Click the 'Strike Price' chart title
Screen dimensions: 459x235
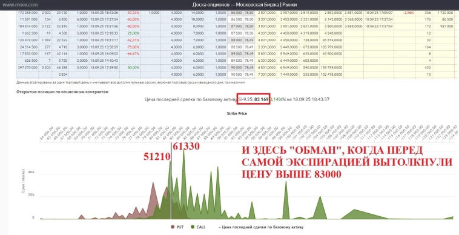point(237,113)
